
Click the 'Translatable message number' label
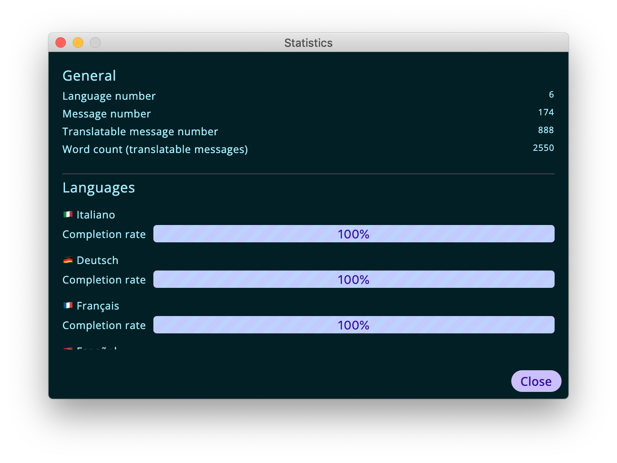[140, 131]
